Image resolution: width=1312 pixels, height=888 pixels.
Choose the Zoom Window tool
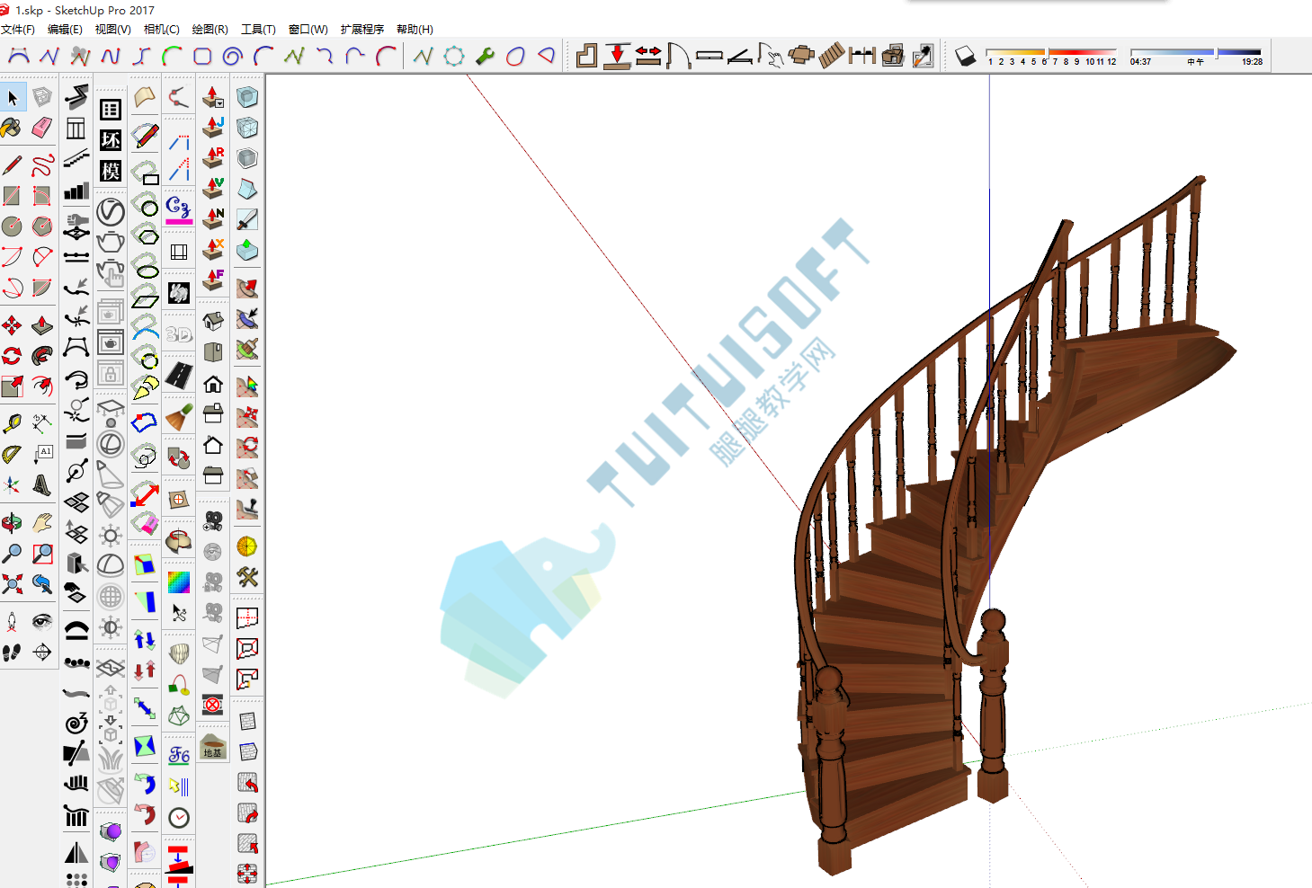[x=42, y=553]
